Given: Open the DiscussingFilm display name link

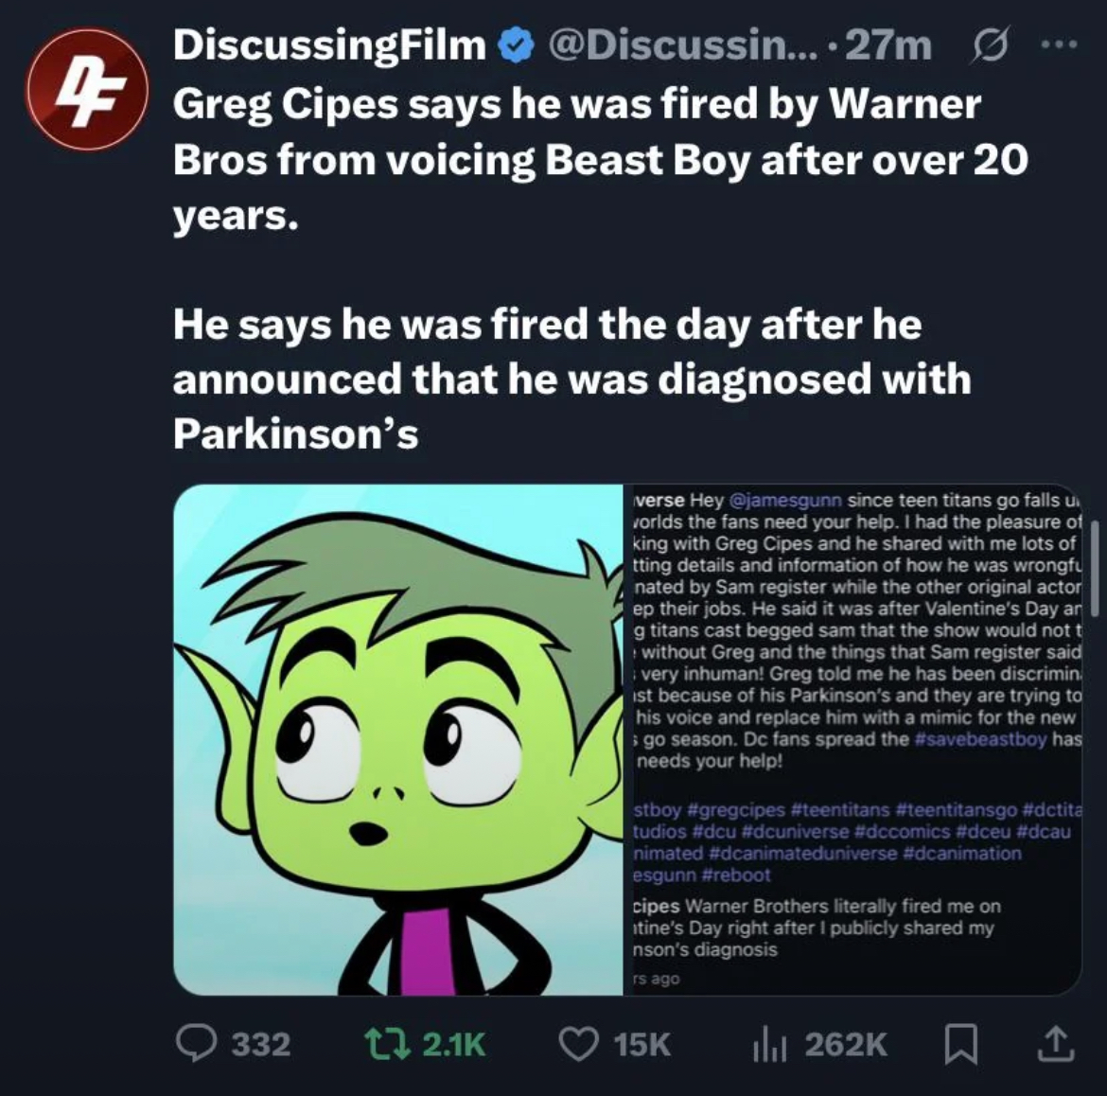Looking at the screenshot, I should (328, 44).
